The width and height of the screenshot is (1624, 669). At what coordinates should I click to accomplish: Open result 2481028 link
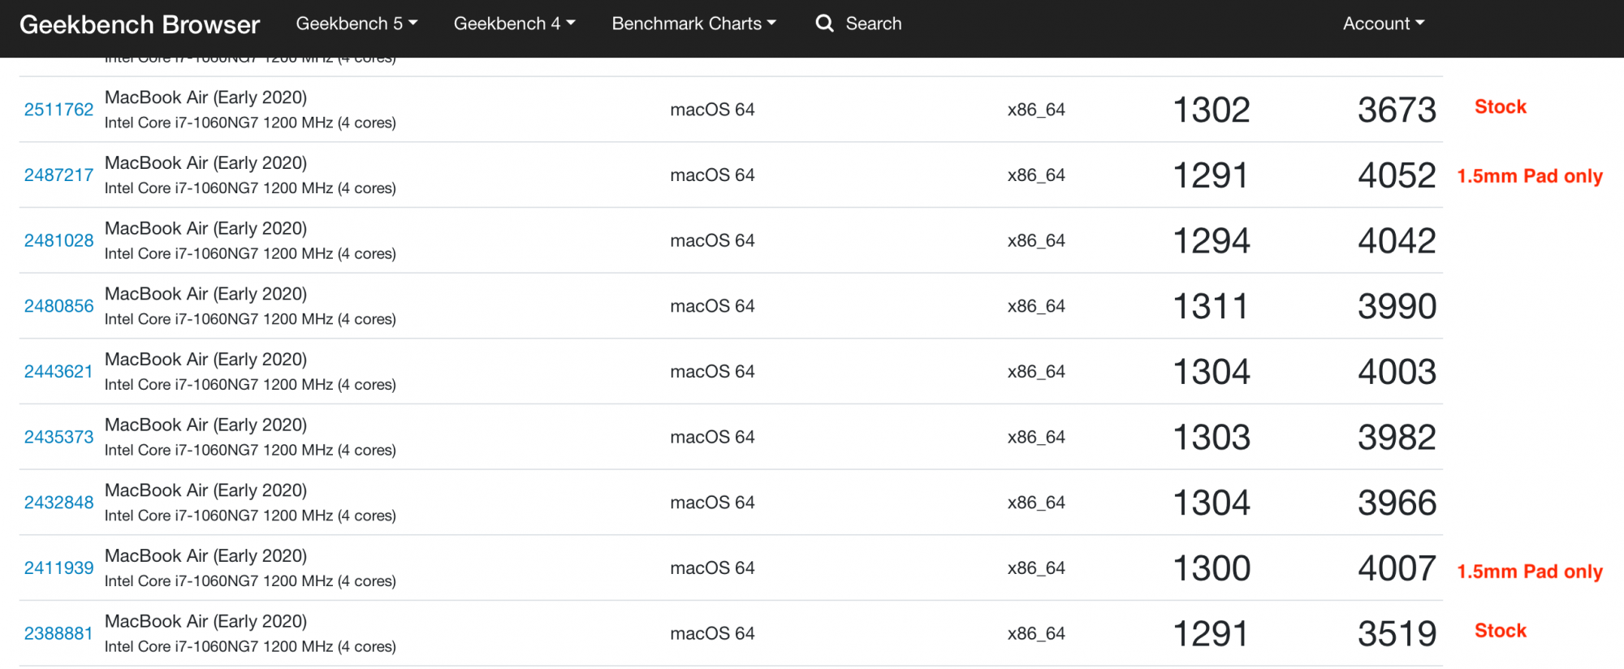tap(58, 240)
